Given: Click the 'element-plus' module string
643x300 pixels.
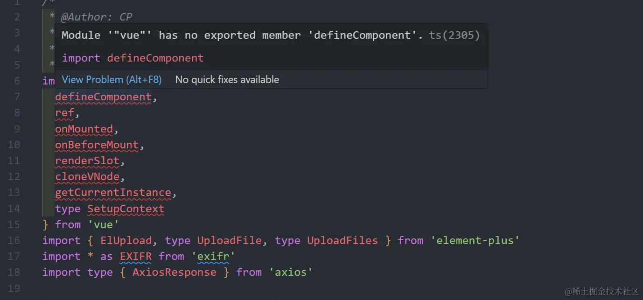Looking at the screenshot, I should coord(475,241).
